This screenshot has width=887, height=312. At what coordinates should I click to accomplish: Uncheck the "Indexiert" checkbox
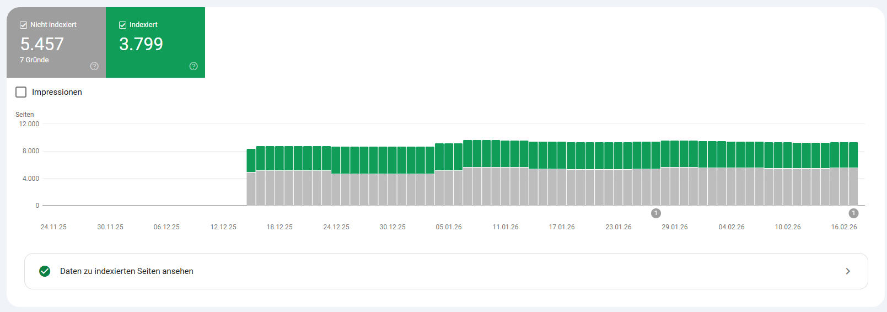point(122,25)
